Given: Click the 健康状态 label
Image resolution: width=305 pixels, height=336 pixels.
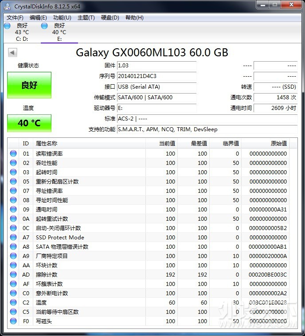Looking at the screenshot, I should pyautogui.click(x=28, y=65).
